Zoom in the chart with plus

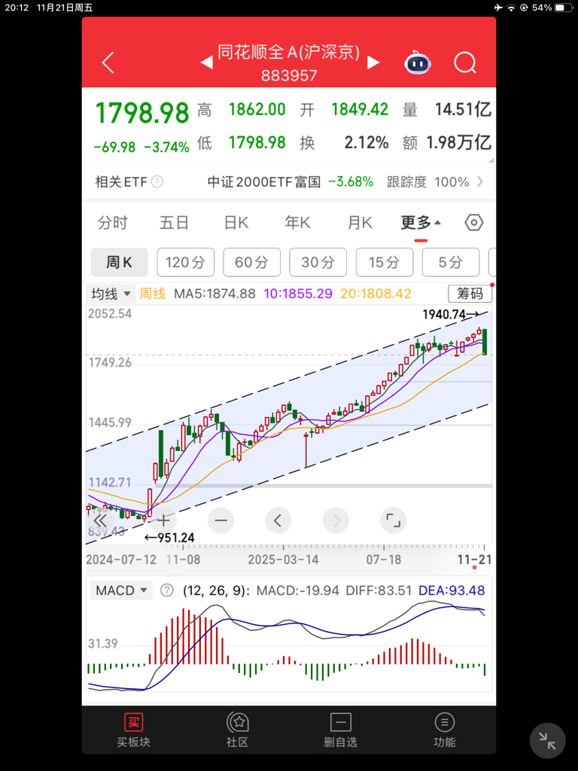163,520
